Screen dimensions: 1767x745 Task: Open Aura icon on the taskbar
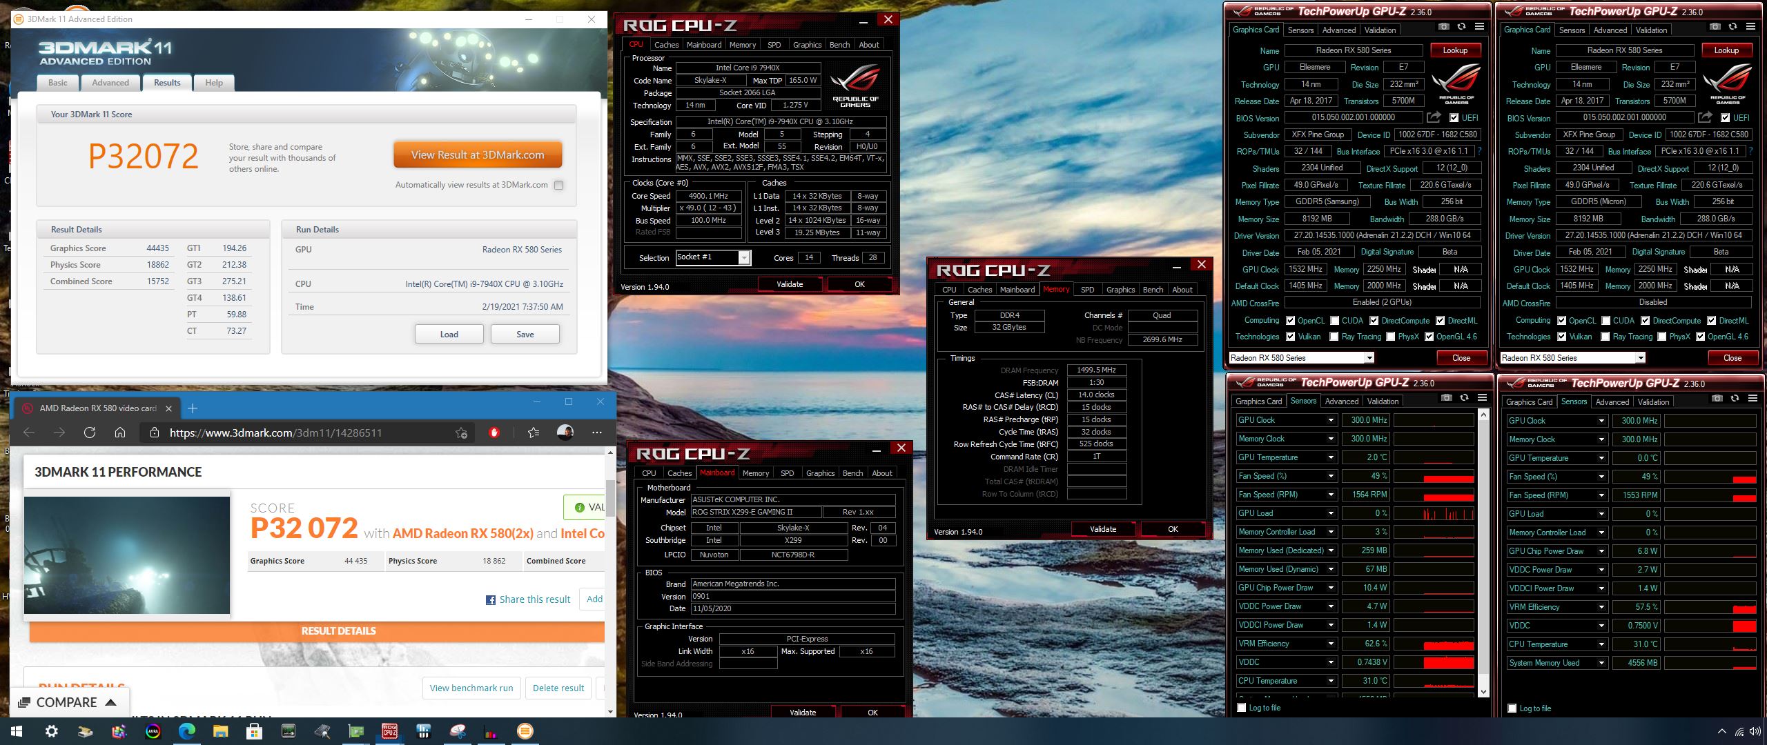[153, 731]
